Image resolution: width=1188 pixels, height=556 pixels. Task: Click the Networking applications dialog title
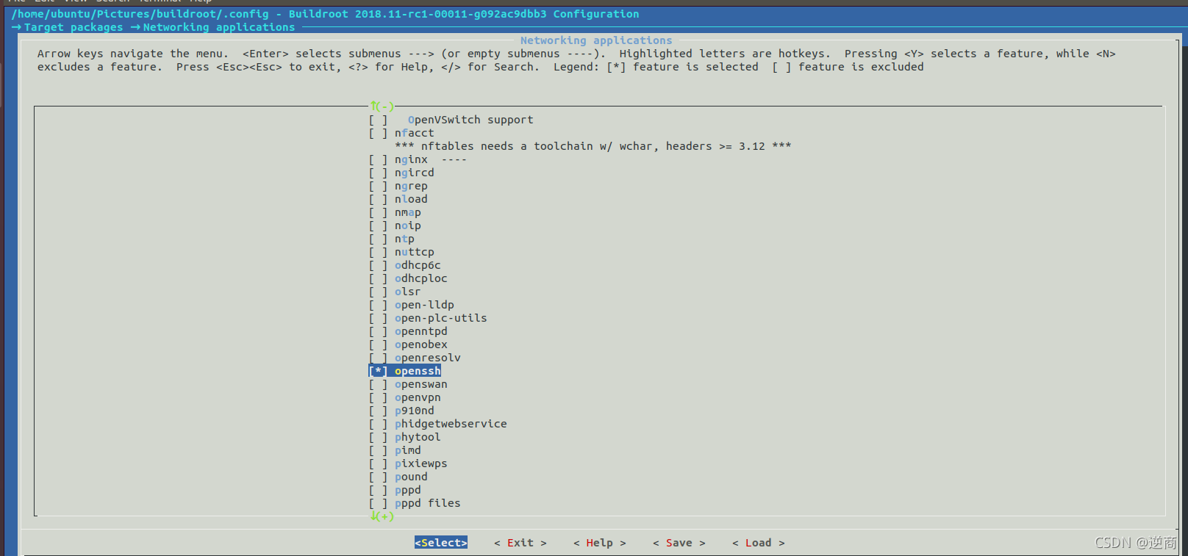click(596, 40)
